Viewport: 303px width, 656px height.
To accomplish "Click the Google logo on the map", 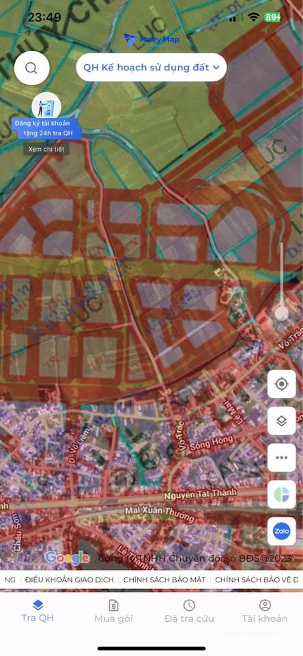I will tap(68, 558).
